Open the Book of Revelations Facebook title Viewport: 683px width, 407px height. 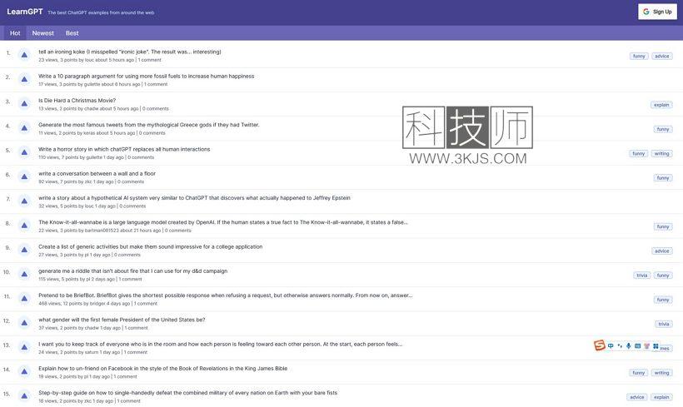(x=163, y=369)
